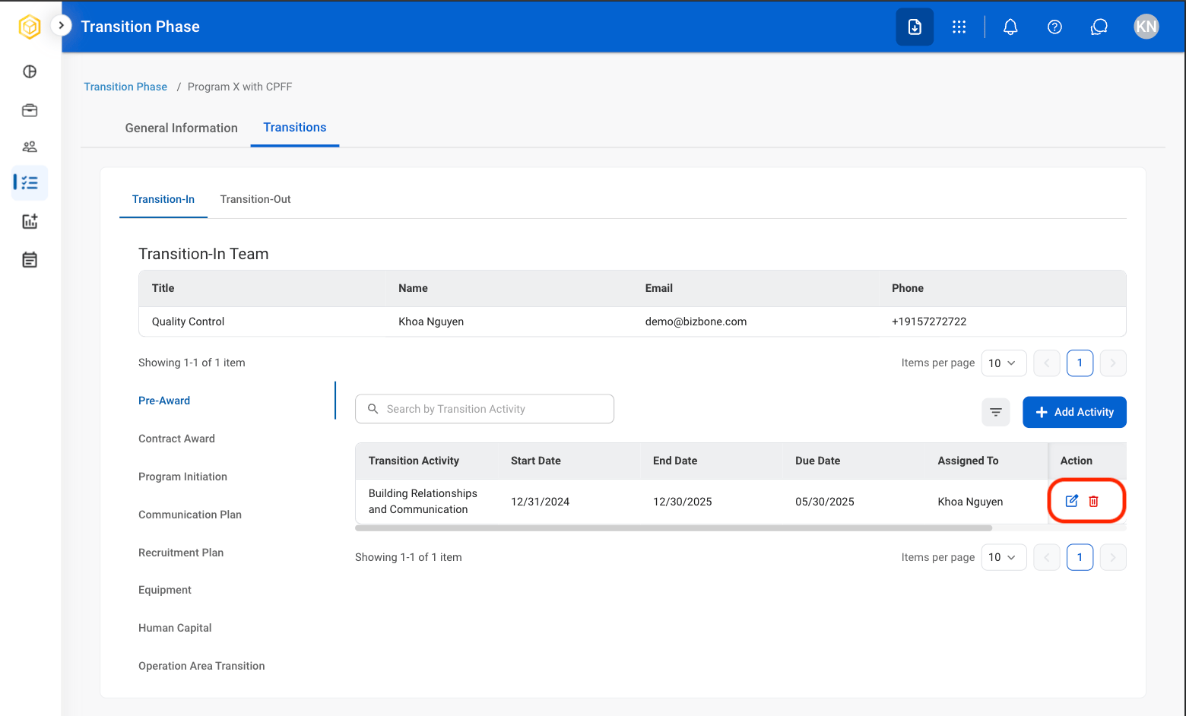
Task: Click the download document icon in header
Action: tap(915, 27)
